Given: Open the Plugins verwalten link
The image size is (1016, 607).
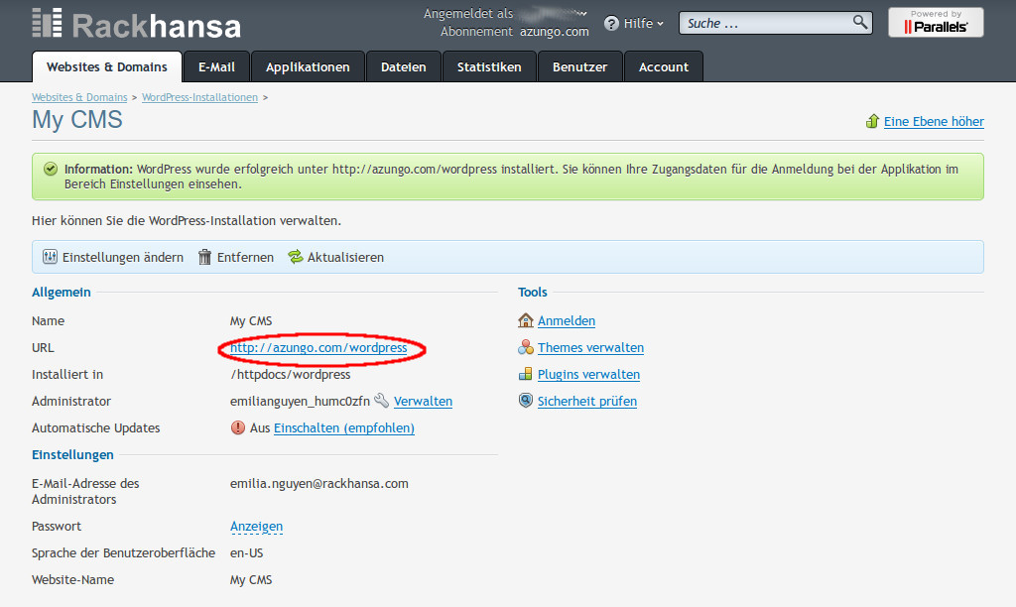Looking at the screenshot, I should [588, 375].
